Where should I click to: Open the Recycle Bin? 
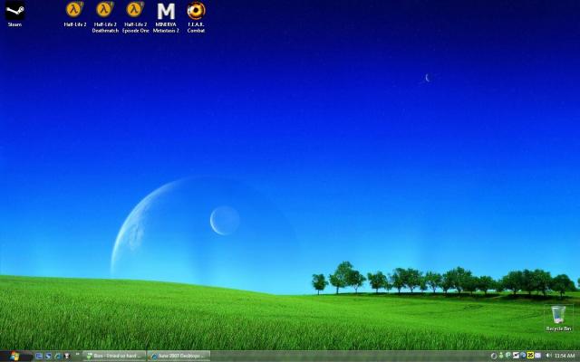click(558, 318)
